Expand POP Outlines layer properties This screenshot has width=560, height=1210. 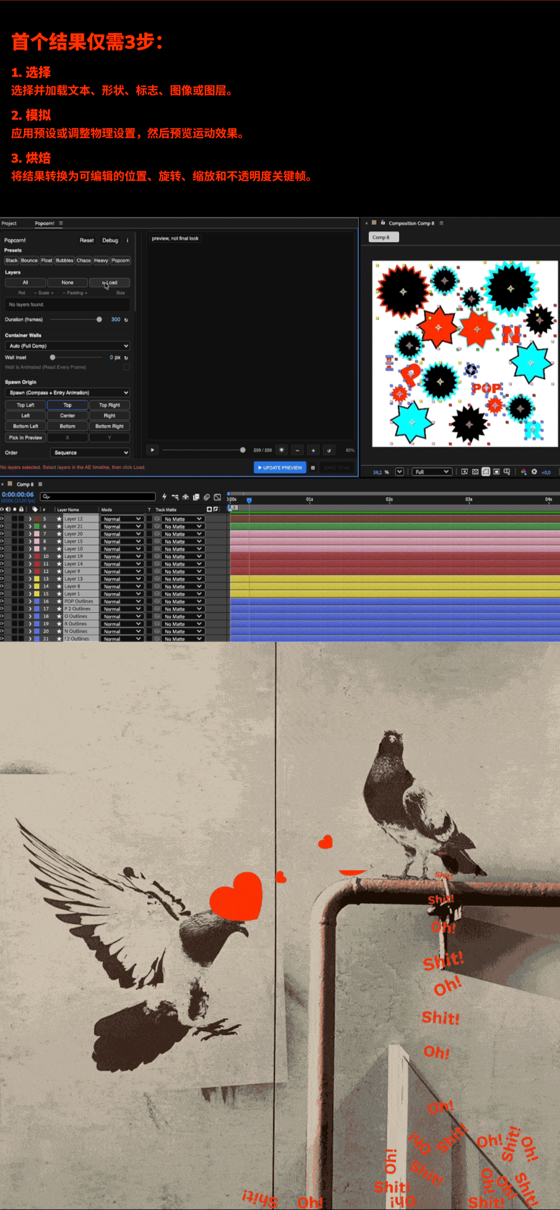[x=30, y=601]
